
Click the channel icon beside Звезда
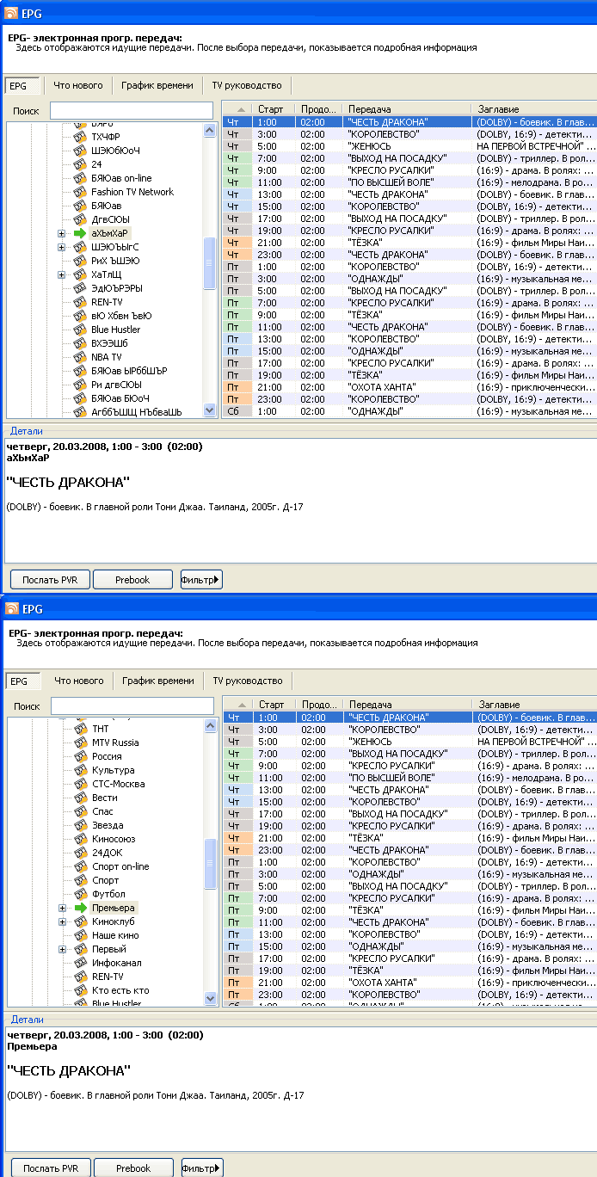(80, 825)
